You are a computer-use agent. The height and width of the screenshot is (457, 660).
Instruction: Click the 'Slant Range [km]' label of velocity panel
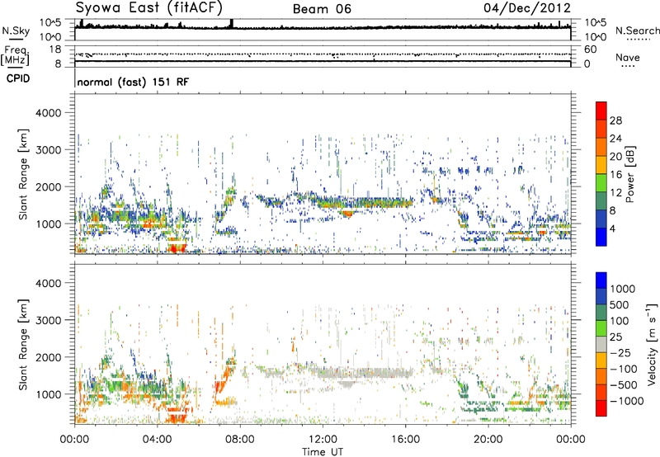(x=23, y=345)
